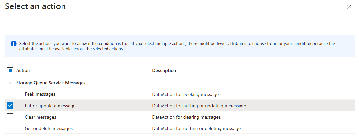Click the description for clearing messages
This screenshot has height=139, width=359.
pos(187,117)
